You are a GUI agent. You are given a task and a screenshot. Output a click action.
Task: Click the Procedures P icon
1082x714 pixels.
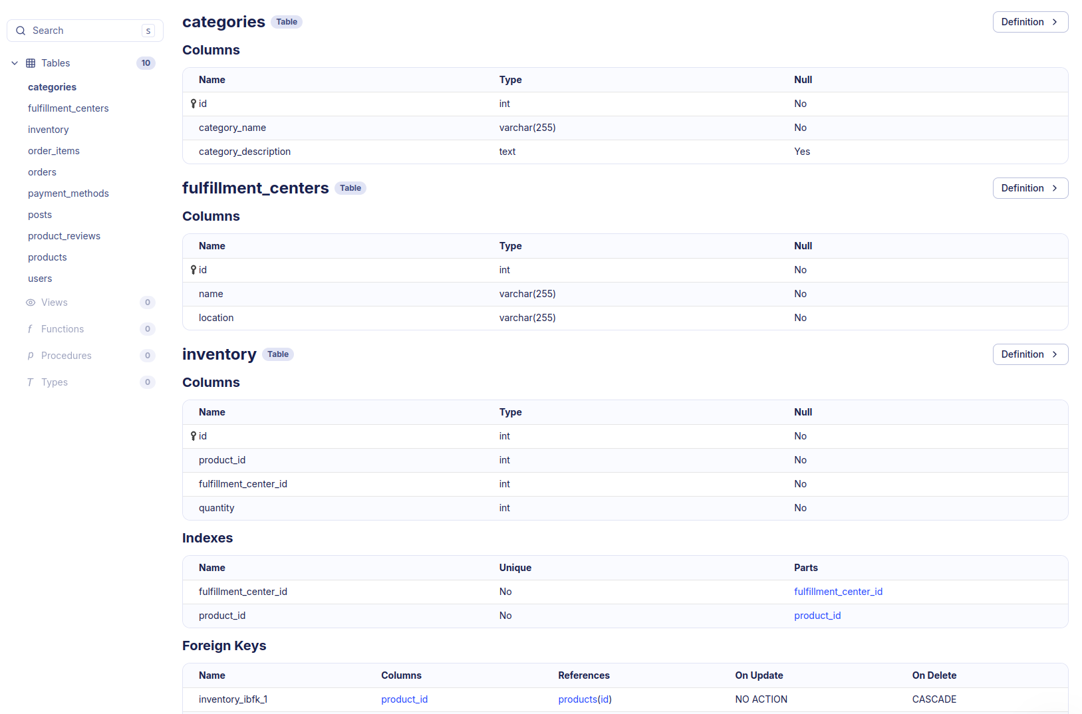point(30,356)
